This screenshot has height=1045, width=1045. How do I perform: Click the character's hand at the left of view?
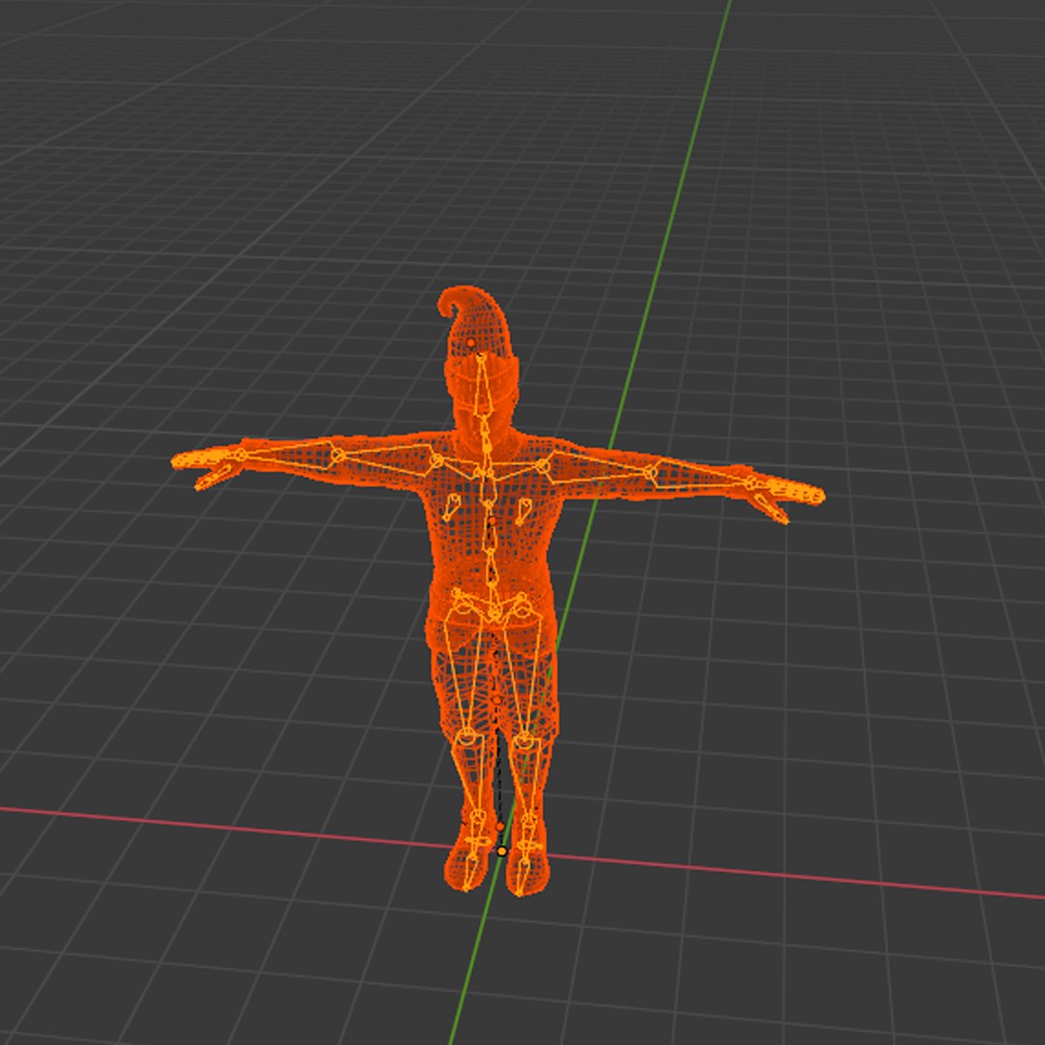(x=205, y=465)
